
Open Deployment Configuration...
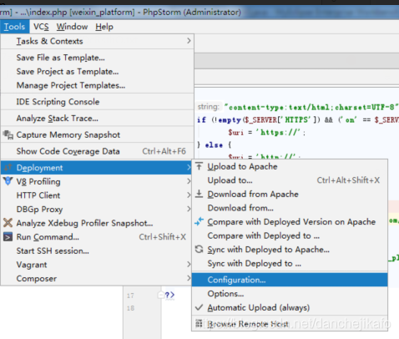[x=290, y=280]
